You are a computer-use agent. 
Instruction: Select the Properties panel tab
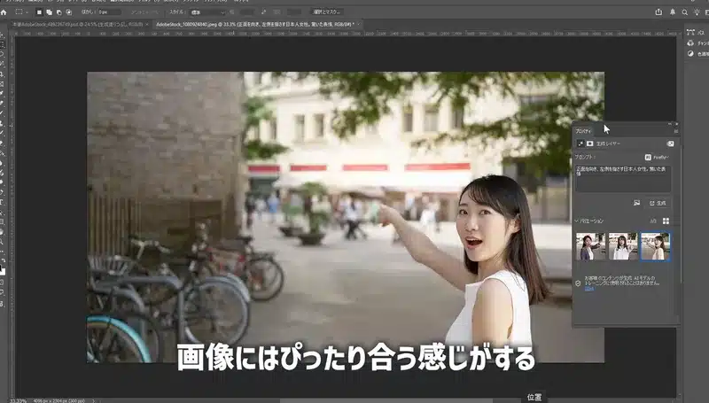point(585,130)
